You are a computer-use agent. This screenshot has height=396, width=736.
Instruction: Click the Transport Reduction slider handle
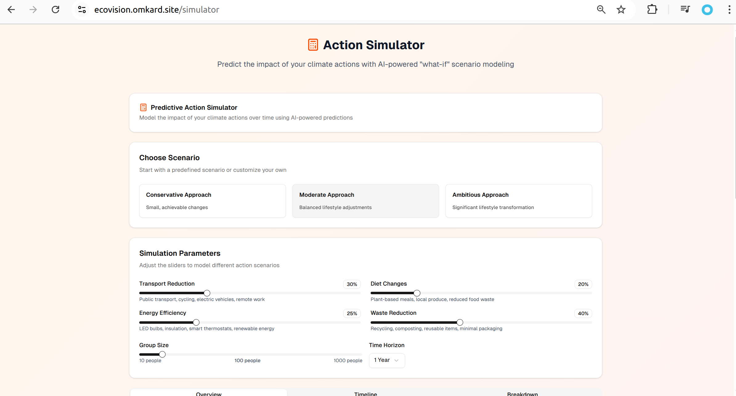207,293
